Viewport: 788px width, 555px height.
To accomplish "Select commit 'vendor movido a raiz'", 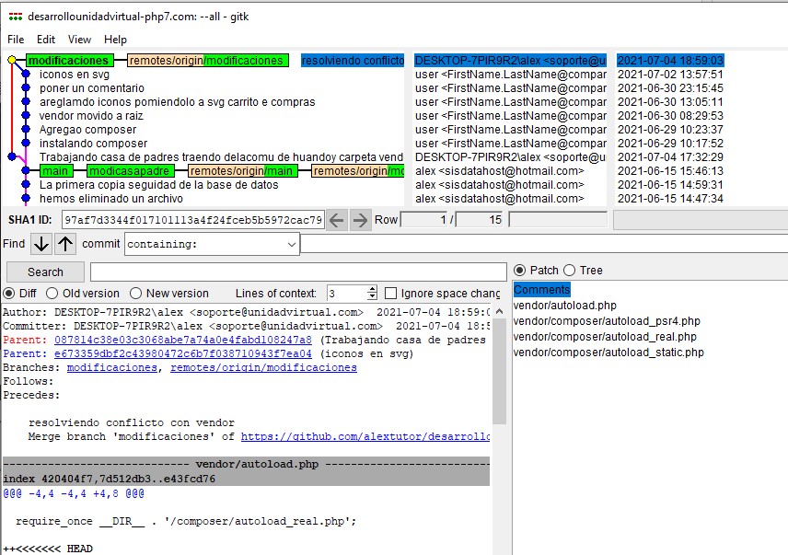I will coord(91,116).
